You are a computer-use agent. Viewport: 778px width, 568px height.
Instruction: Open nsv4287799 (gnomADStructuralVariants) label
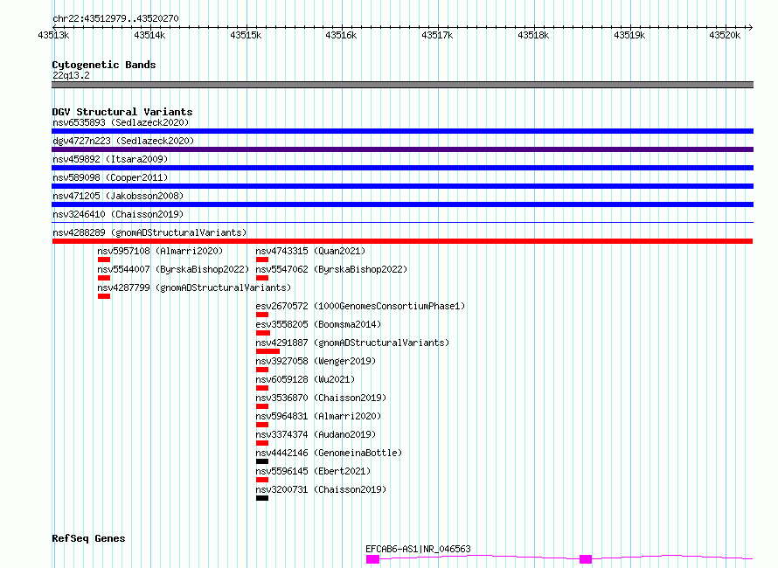(194, 287)
